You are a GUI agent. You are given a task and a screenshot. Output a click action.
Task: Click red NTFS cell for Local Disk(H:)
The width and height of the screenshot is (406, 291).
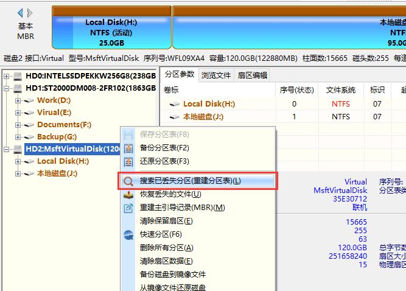point(341,104)
